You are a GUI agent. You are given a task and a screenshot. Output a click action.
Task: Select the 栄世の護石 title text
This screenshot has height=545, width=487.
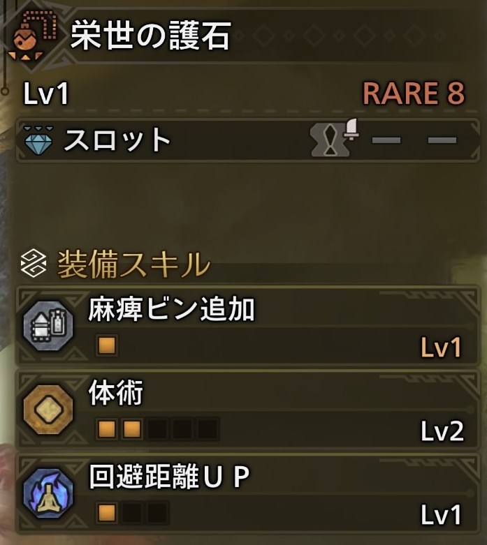click(x=150, y=35)
